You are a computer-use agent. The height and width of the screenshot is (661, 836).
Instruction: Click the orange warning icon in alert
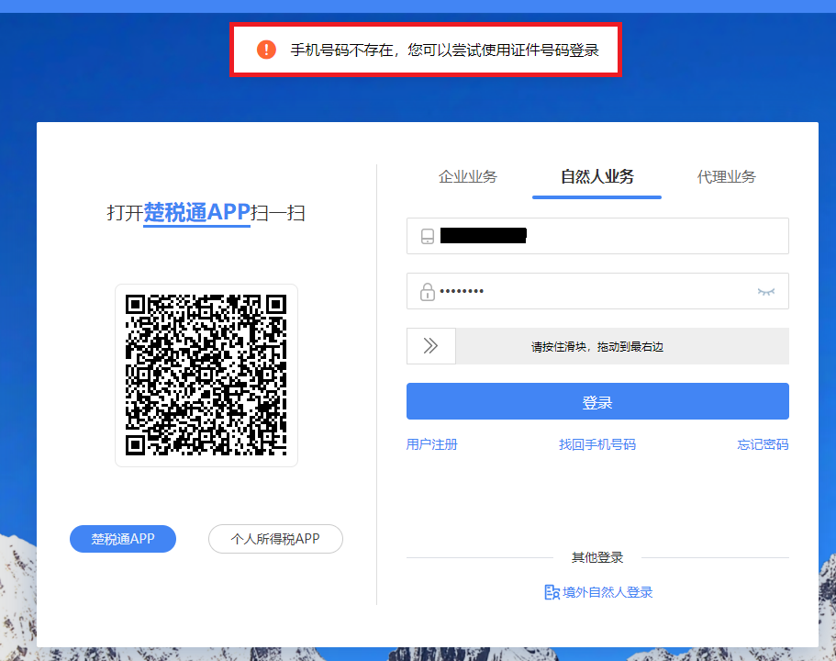(x=266, y=50)
